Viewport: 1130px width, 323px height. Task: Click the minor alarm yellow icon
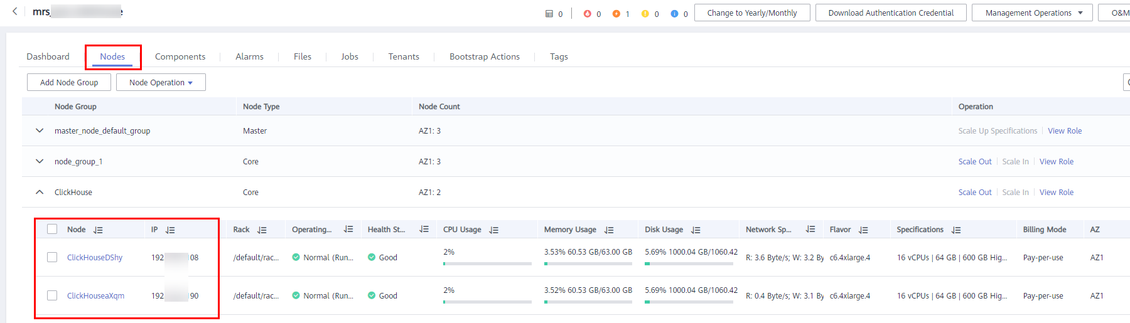tap(645, 13)
